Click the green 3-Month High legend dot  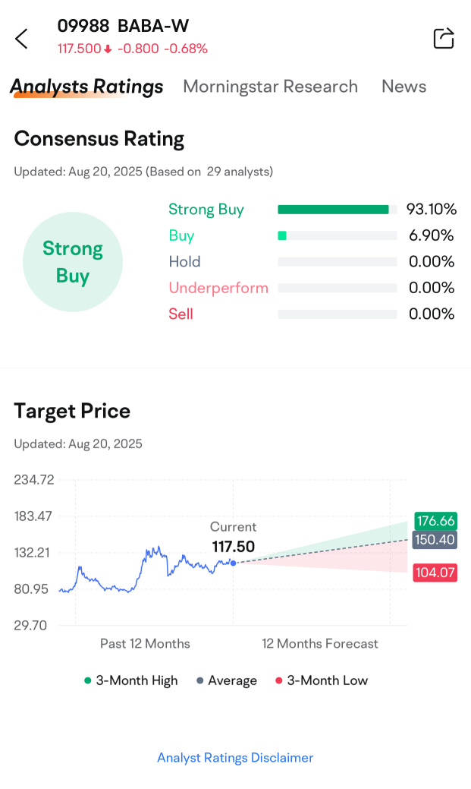[x=88, y=680]
